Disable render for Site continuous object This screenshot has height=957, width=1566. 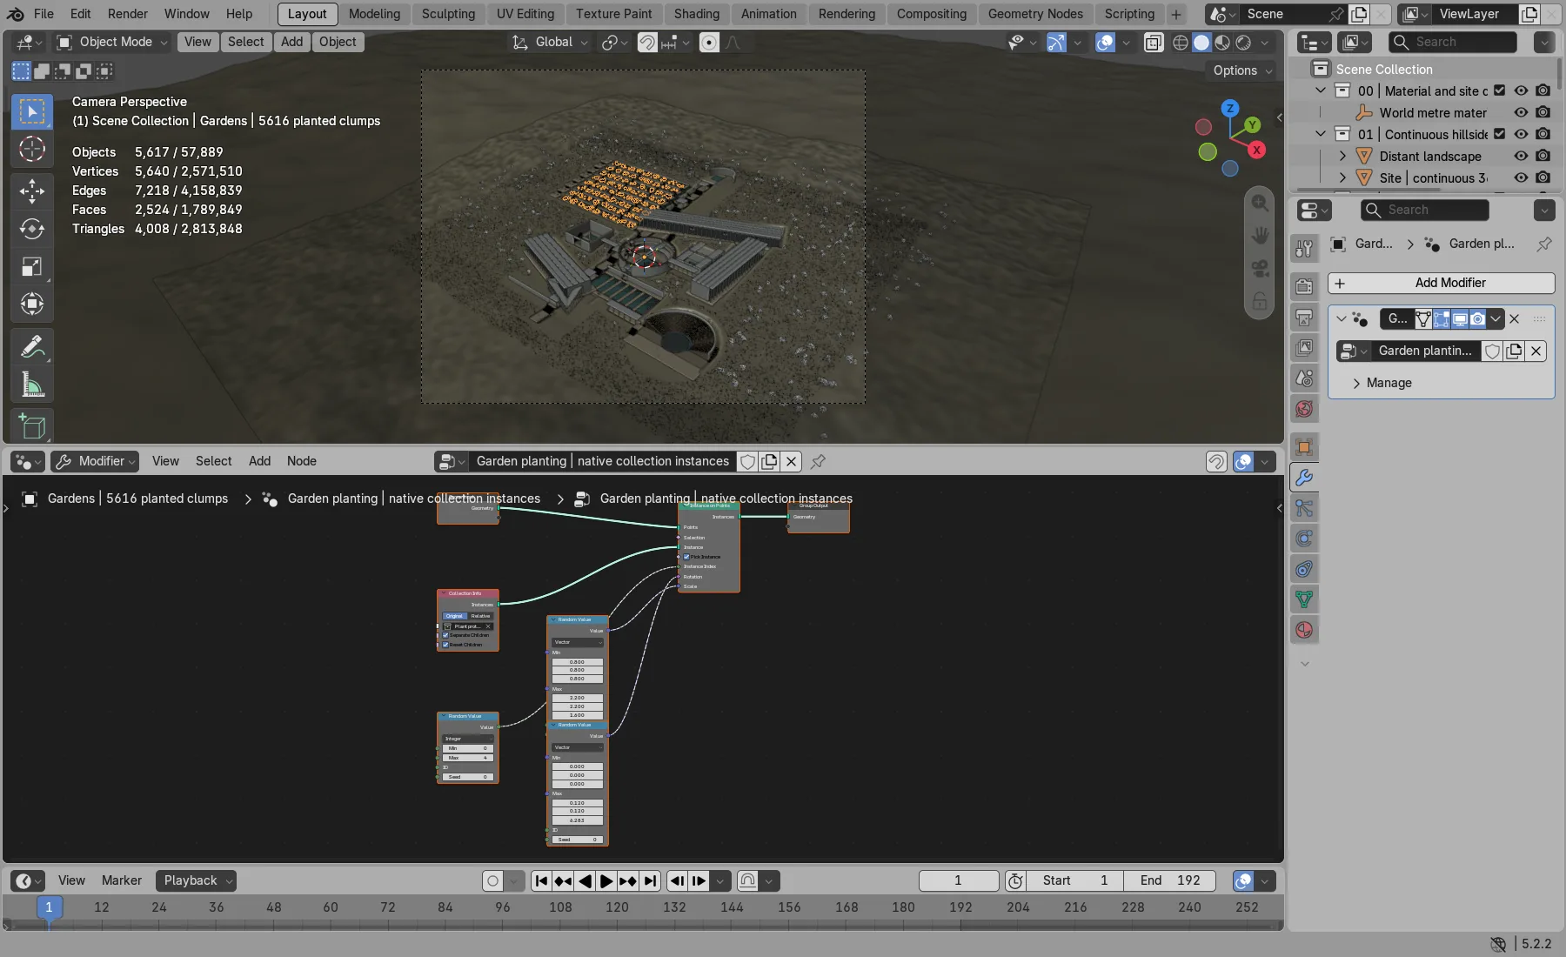1543,177
